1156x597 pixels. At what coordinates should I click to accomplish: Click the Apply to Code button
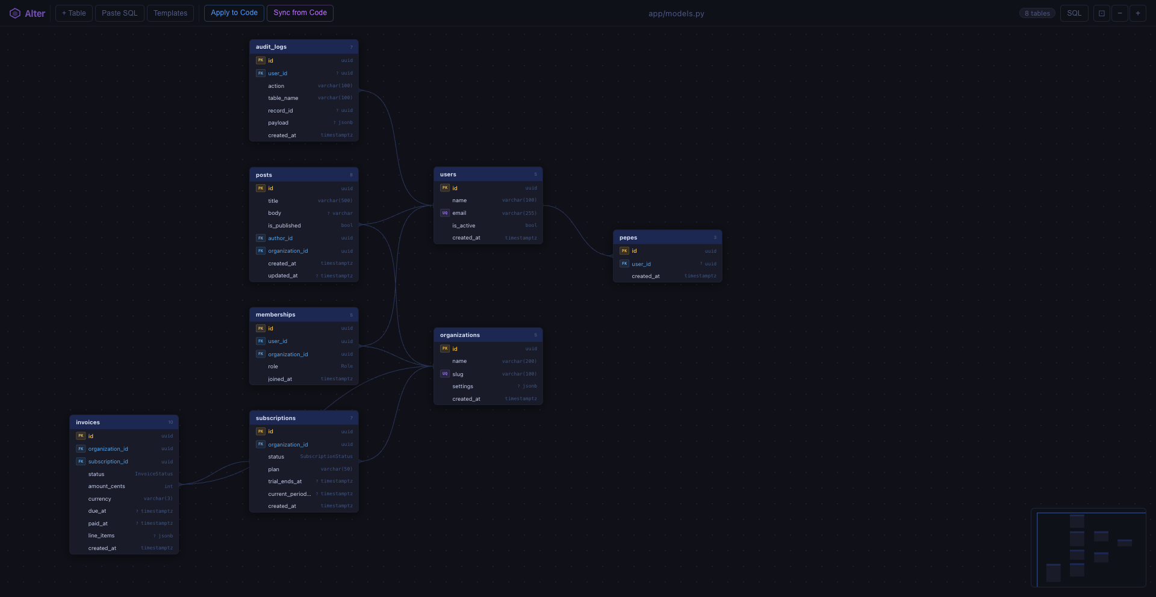234,13
